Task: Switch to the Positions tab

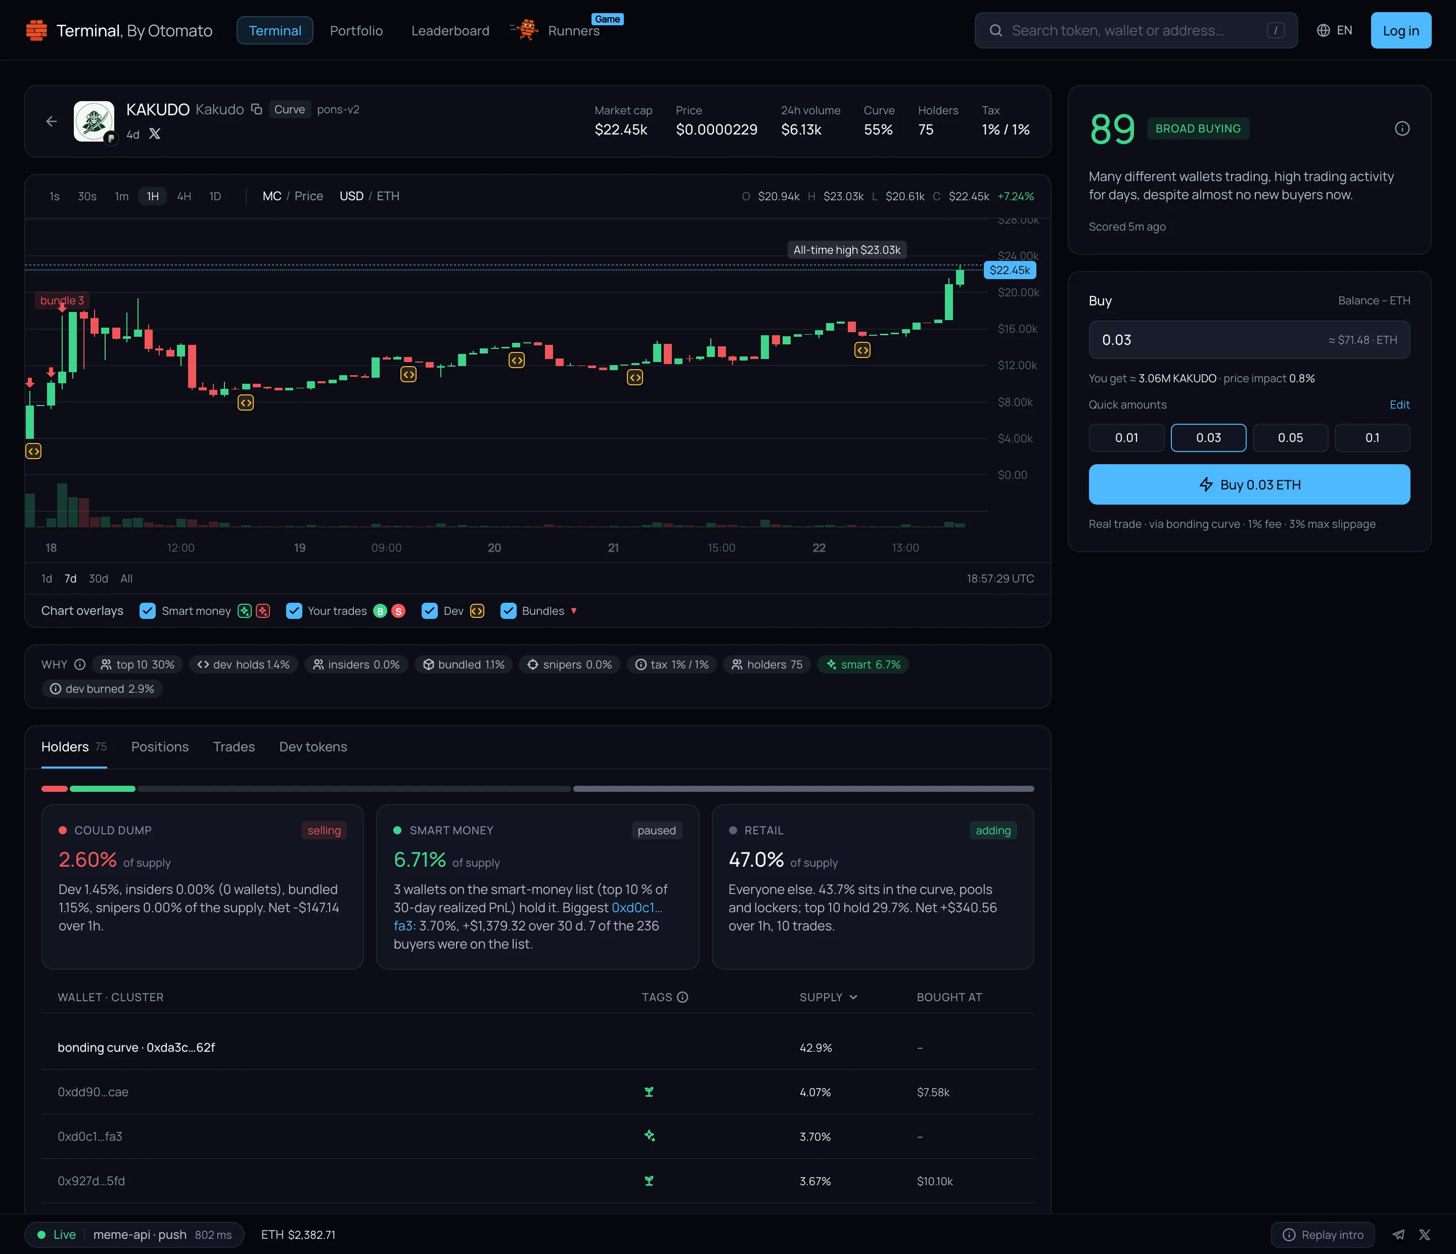Action: [160, 746]
